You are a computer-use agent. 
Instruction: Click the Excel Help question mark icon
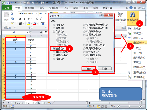click(131, 8)
